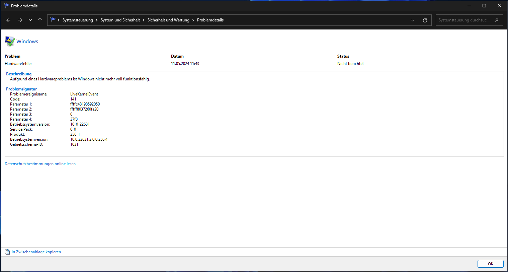The image size is (508, 272).
Task: Click In Zwischenablage kopieren link
Action: coord(36,252)
